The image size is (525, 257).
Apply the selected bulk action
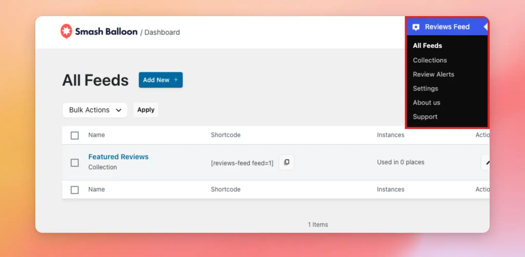[146, 110]
